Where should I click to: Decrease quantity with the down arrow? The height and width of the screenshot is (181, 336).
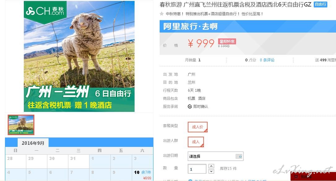tap(211, 171)
